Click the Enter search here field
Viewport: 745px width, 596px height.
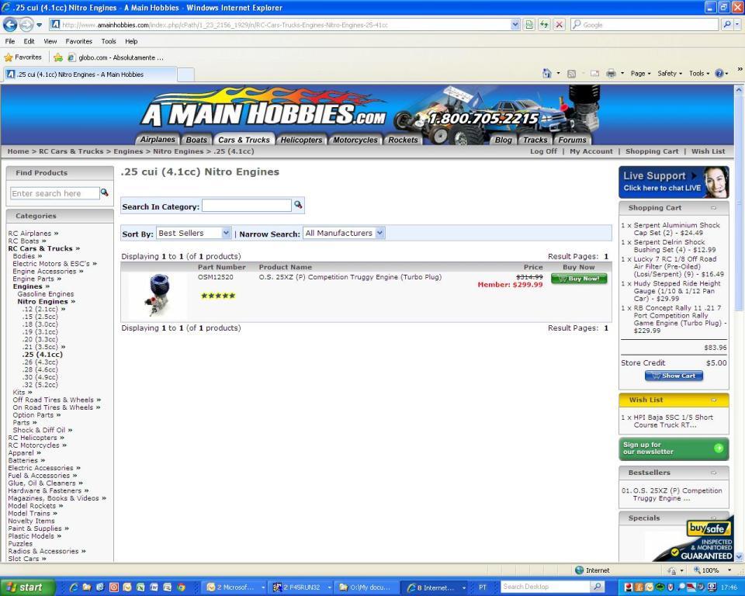[x=54, y=193]
